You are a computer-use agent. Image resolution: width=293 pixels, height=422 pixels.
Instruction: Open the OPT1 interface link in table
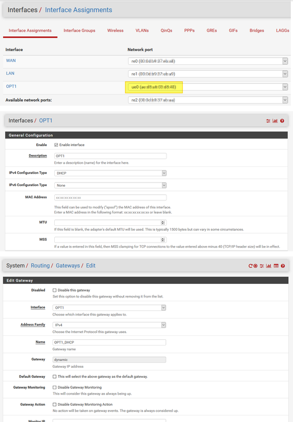pos(11,87)
